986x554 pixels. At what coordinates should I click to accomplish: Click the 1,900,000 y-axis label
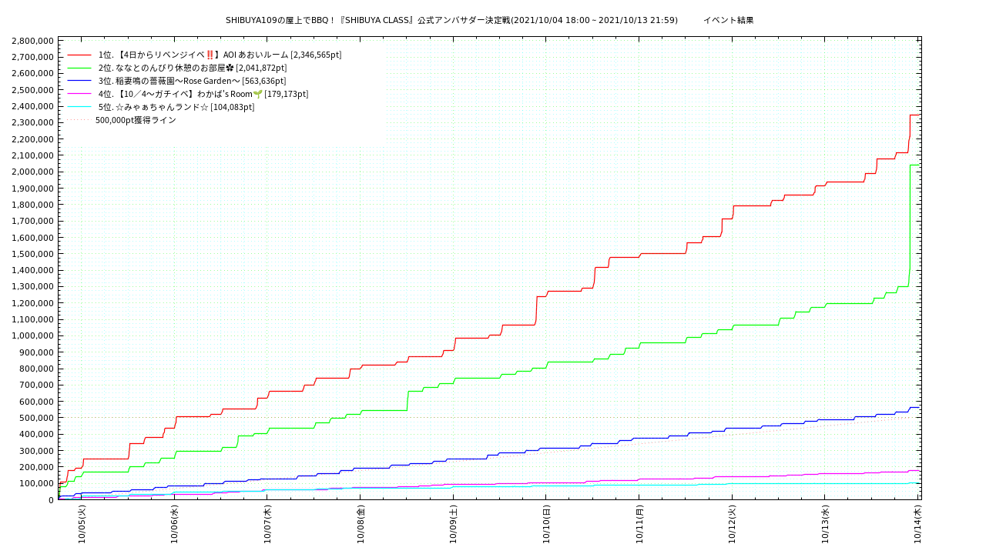33,189
